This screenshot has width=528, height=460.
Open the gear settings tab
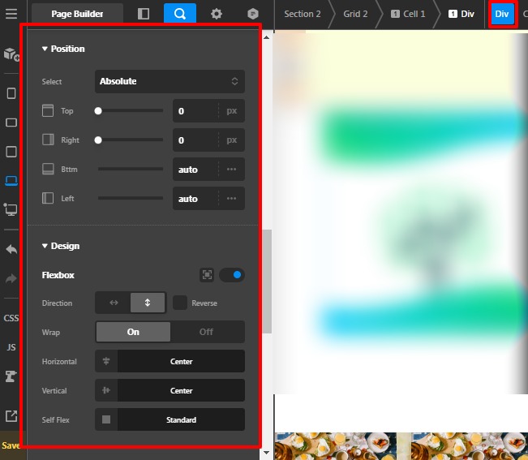pyautogui.click(x=217, y=14)
